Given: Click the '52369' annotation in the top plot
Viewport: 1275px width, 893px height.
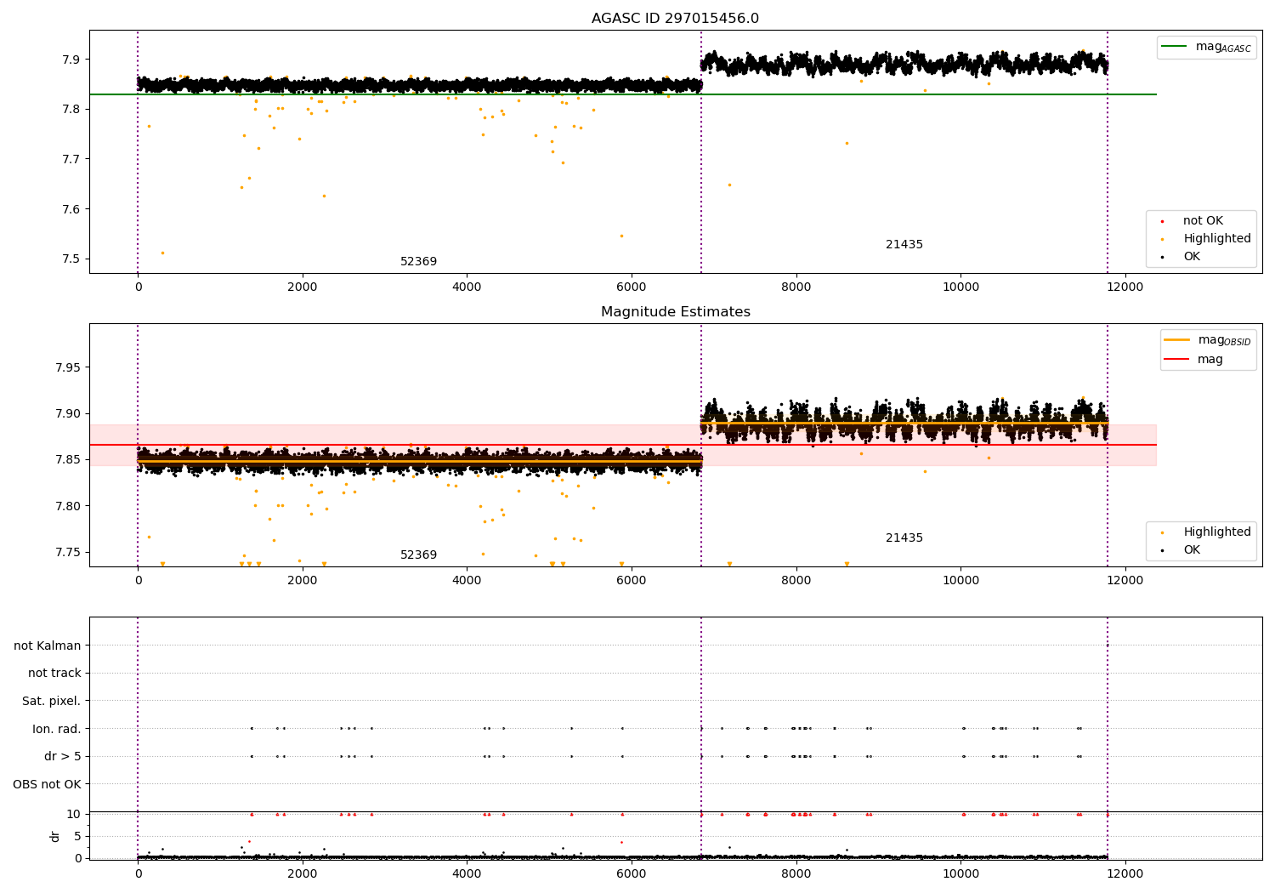Looking at the screenshot, I should (x=418, y=262).
